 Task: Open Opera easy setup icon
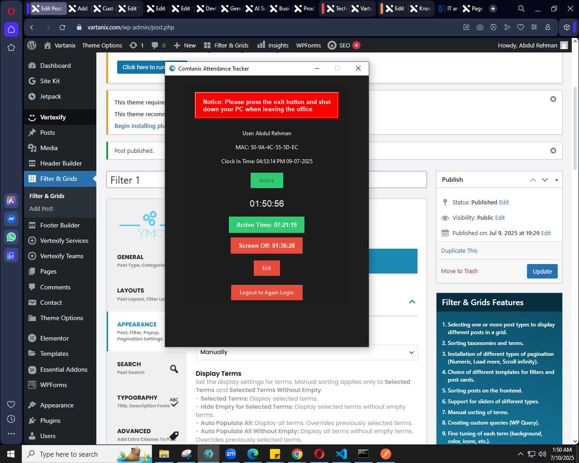pos(534,27)
